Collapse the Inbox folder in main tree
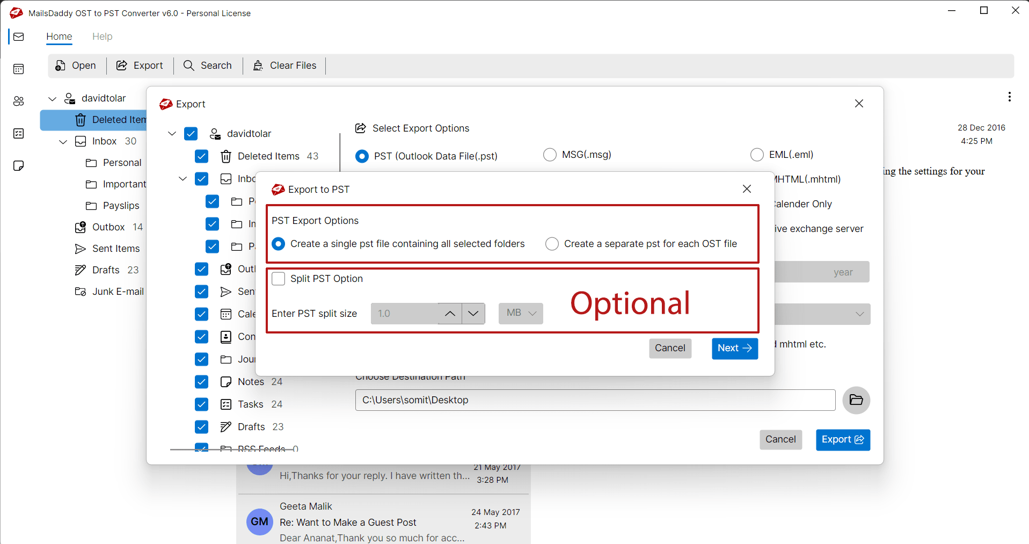Viewport: 1029px width, 544px height. click(x=63, y=142)
